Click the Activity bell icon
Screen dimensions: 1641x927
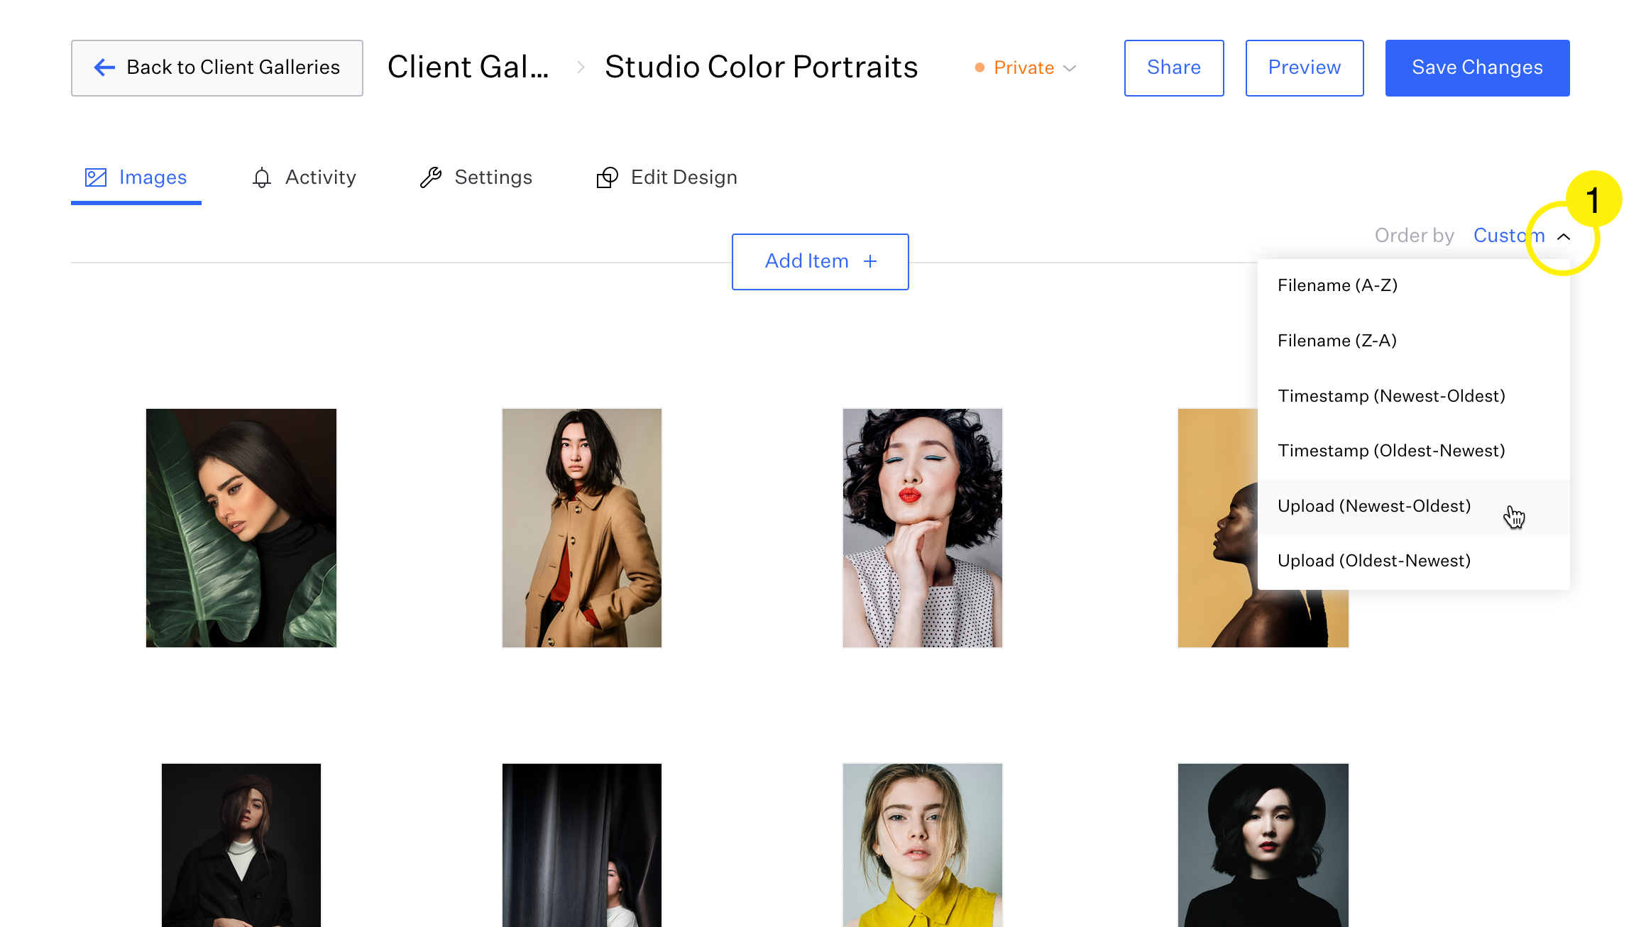tap(262, 177)
